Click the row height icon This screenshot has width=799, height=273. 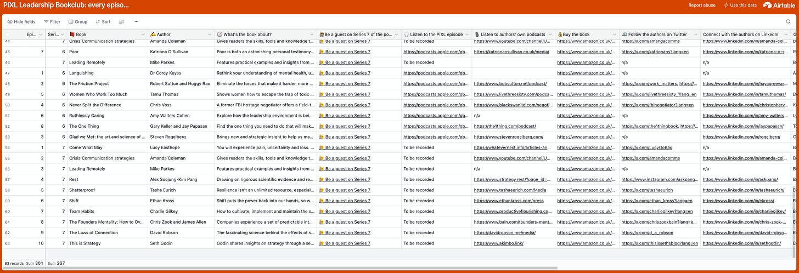point(121,21)
